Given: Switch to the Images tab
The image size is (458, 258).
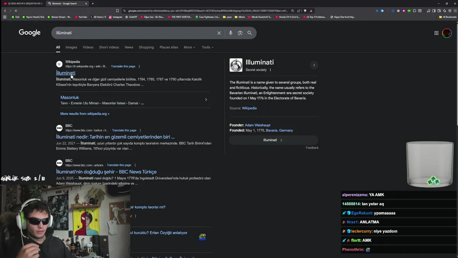Looking at the screenshot, I should point(71,47).
